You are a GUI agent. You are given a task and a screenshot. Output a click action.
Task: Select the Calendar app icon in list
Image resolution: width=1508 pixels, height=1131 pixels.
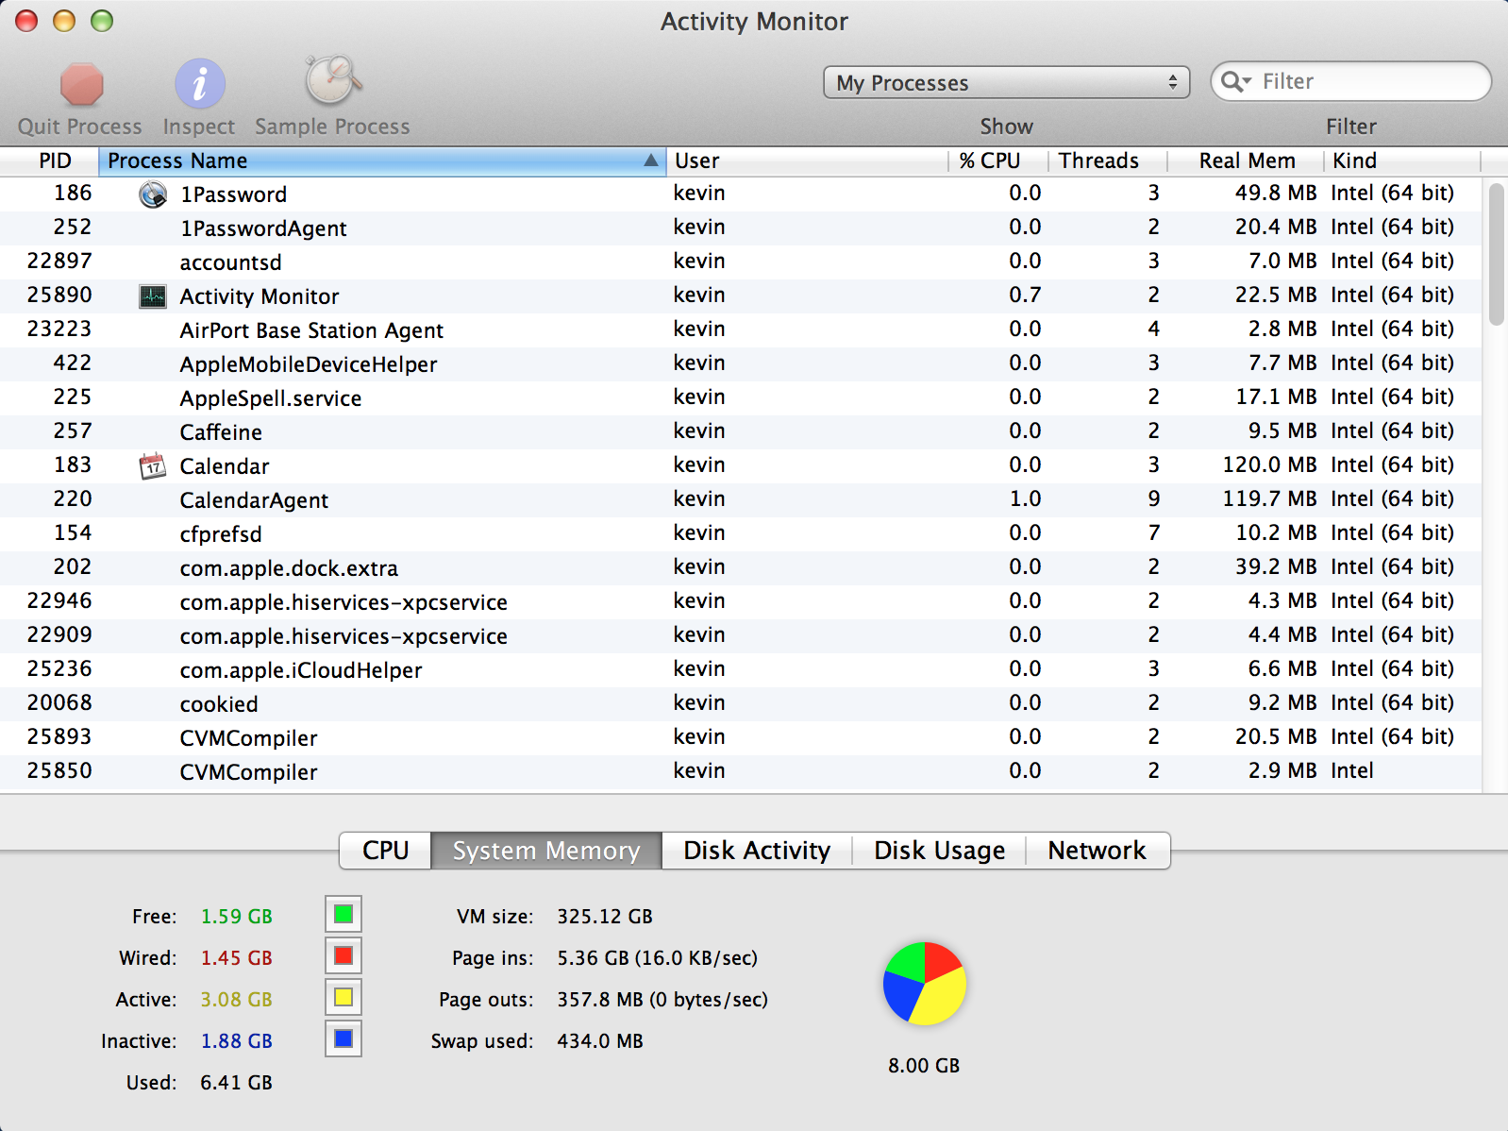click(x=153, y=466)
